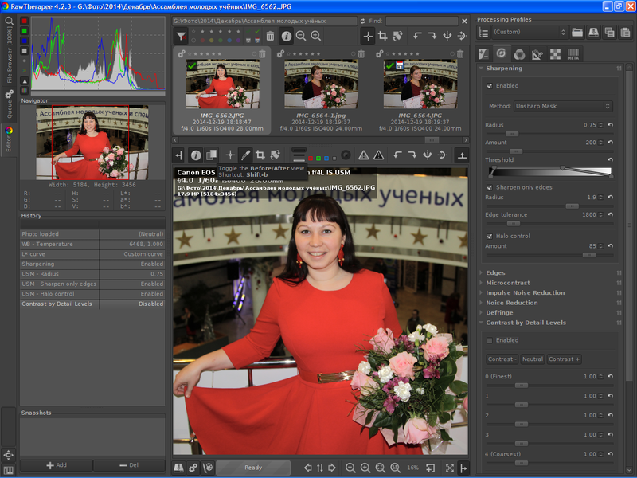Viewport: 637px width, 478px height.
Task: Click the Neutral contrast button
Action: point(532,359)
